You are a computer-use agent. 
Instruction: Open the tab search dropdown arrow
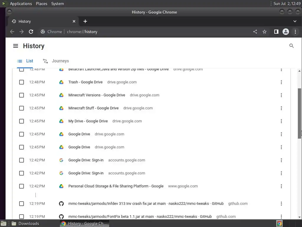click(x=295, y=21)
